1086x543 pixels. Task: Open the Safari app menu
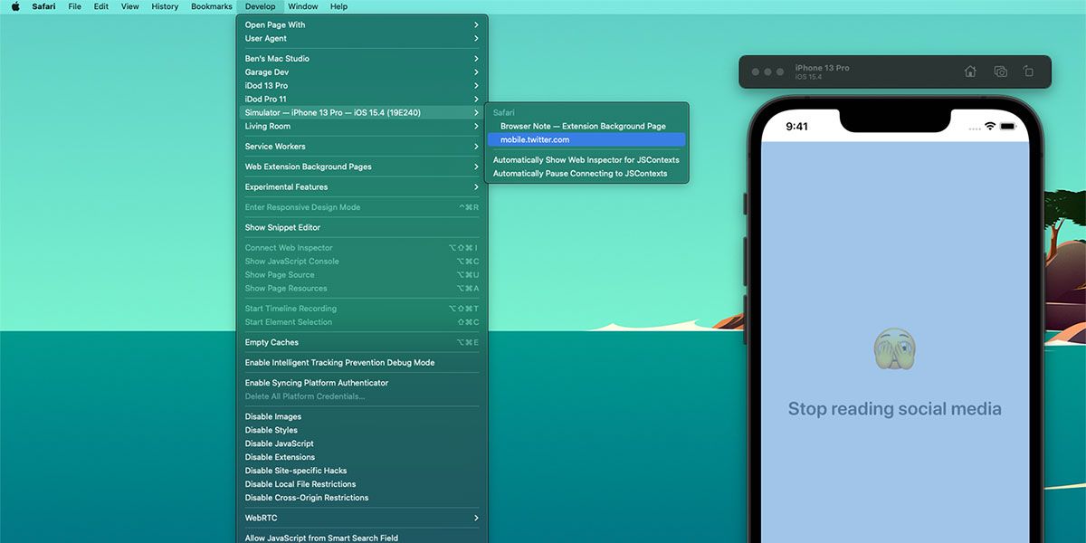43,6
